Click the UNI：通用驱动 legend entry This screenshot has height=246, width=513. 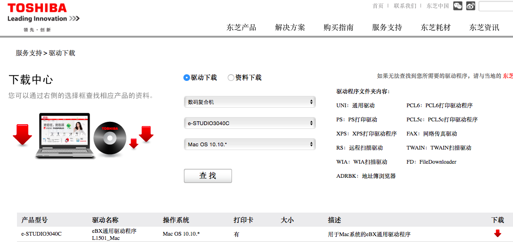point(356,106)
